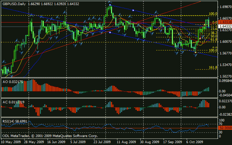Click the 30 Aug 2009 date label
Viewport: 232px width, 145px height.
coord(150,142)
